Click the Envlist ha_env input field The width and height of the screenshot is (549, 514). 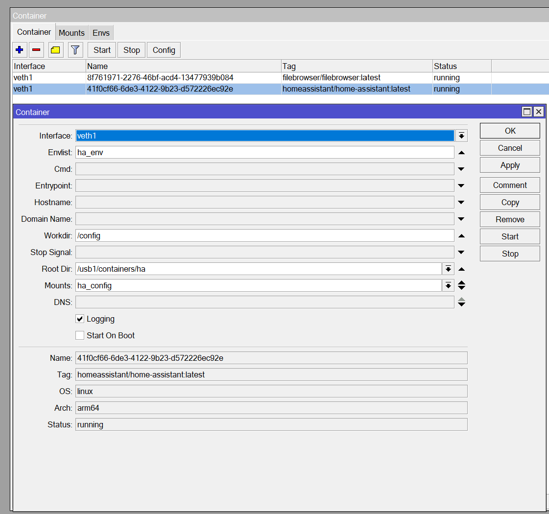[x=264, y=153]
